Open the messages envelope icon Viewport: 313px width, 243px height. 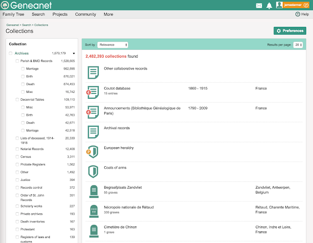pos(259,5)
